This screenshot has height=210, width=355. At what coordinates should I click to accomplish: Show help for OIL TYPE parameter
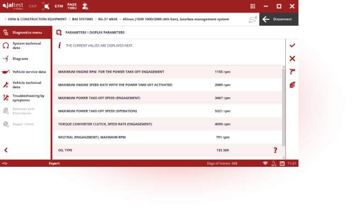tap(275, 150)
